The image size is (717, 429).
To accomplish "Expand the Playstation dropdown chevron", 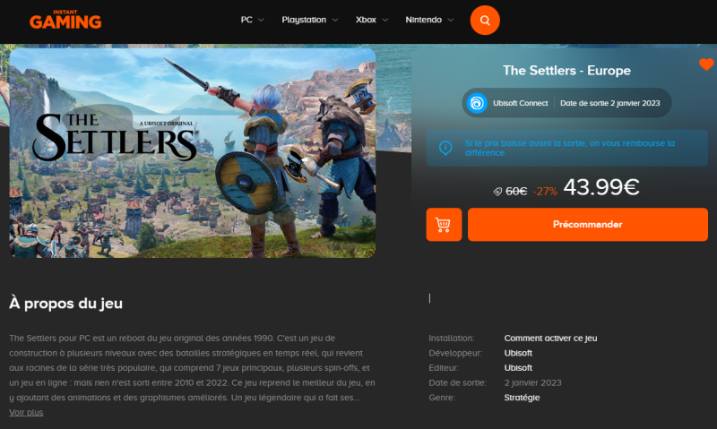I will pos(335,20).
